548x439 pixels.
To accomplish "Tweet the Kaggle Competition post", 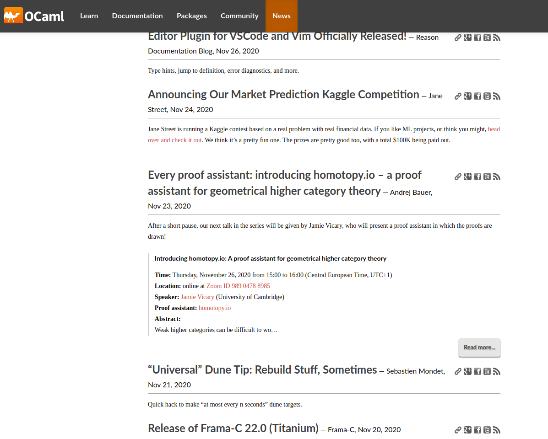I will 487,96.
